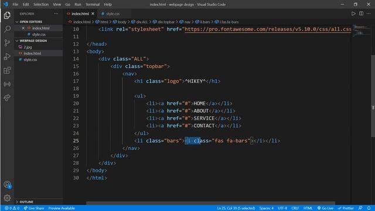
Task: Change file encoding UTF-8
Action: tap(282, 208)
